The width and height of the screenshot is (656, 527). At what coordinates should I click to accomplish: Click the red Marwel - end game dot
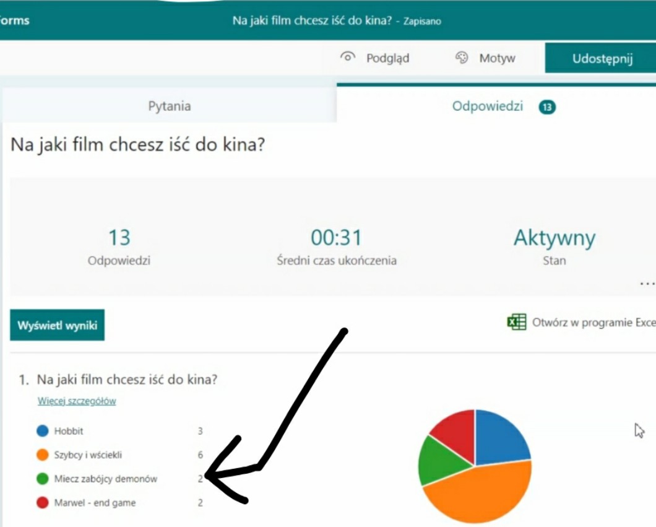(x=43, y=503)
